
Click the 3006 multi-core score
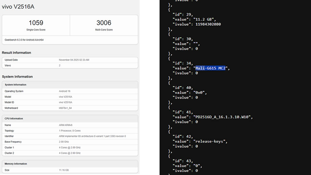pos(104,23)
